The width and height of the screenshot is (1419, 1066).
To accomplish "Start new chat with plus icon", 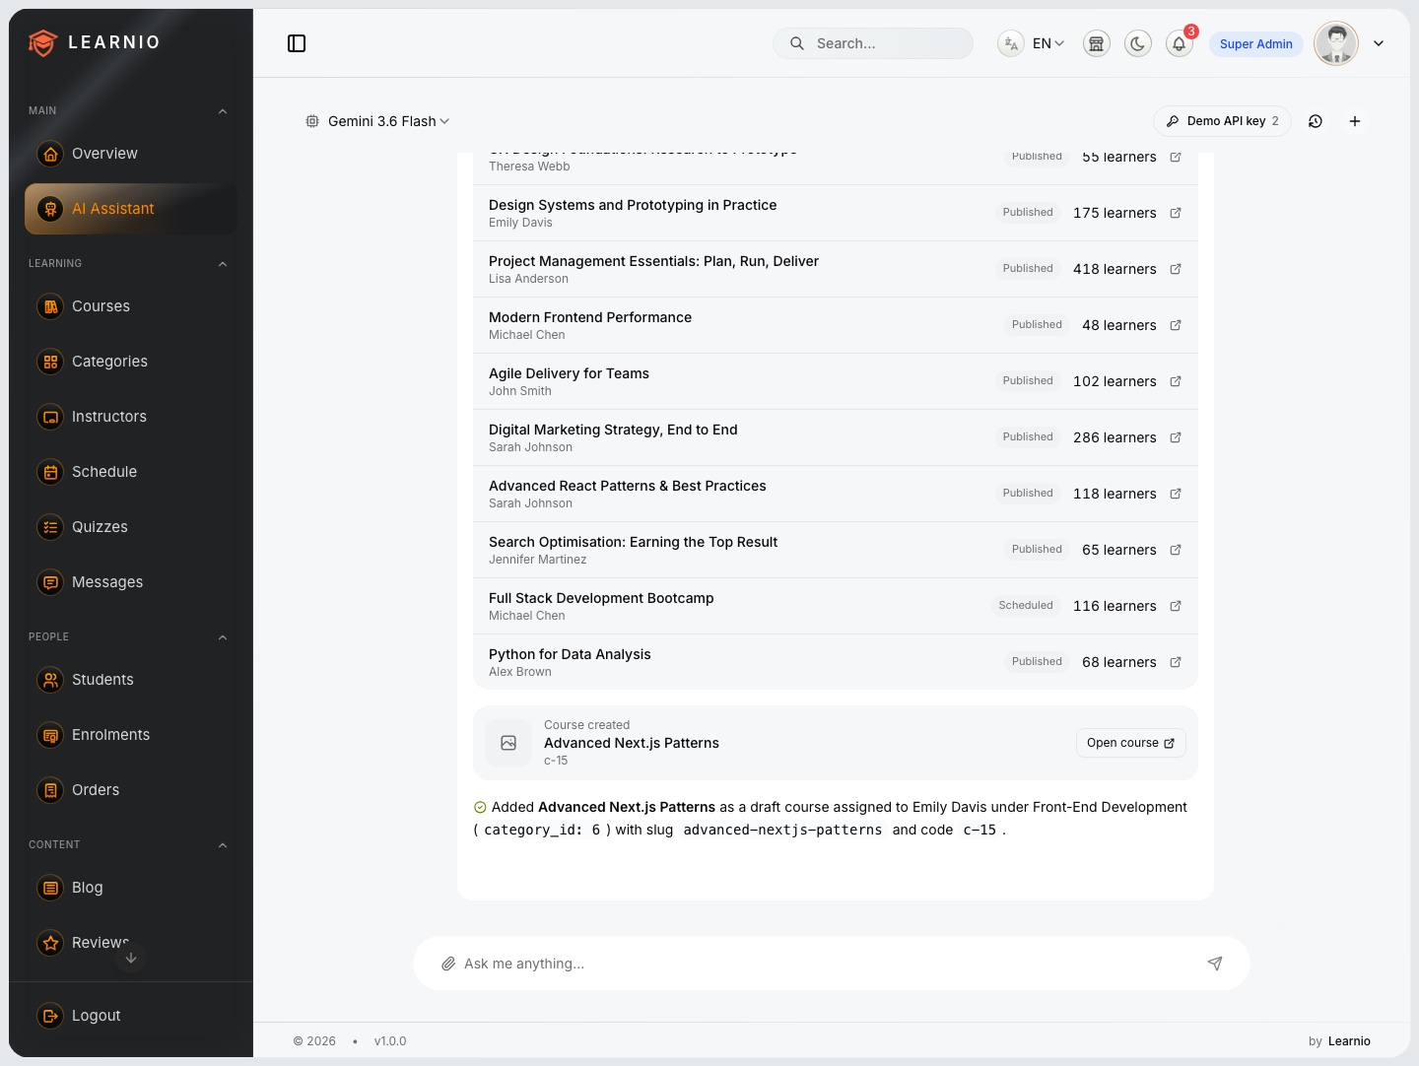I will coord(1355,121).
